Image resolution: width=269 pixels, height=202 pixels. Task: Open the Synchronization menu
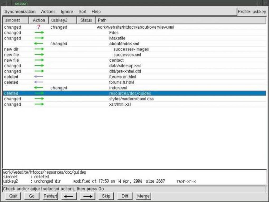[x=20, y=12]
